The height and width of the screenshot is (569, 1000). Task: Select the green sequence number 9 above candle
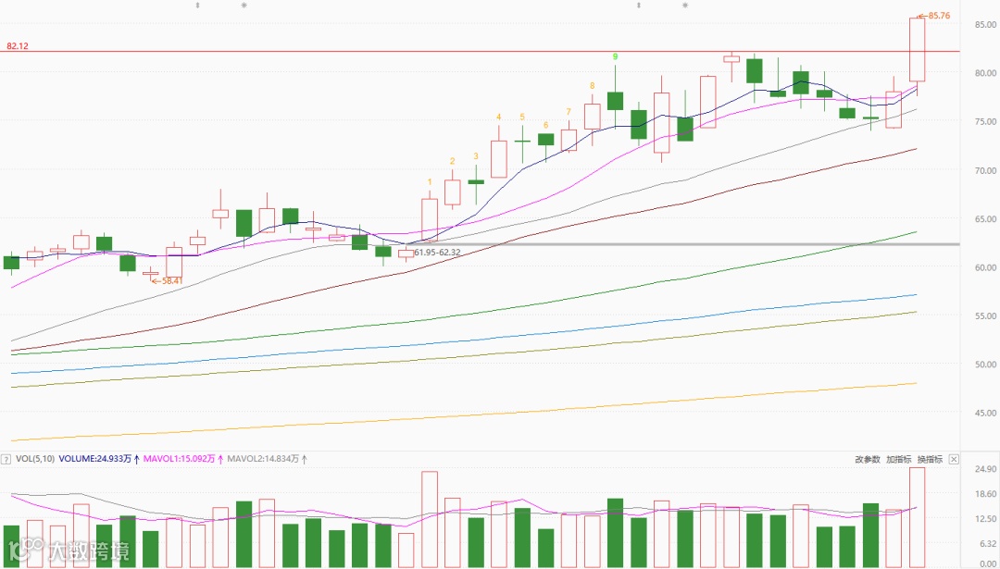(616, 56)
